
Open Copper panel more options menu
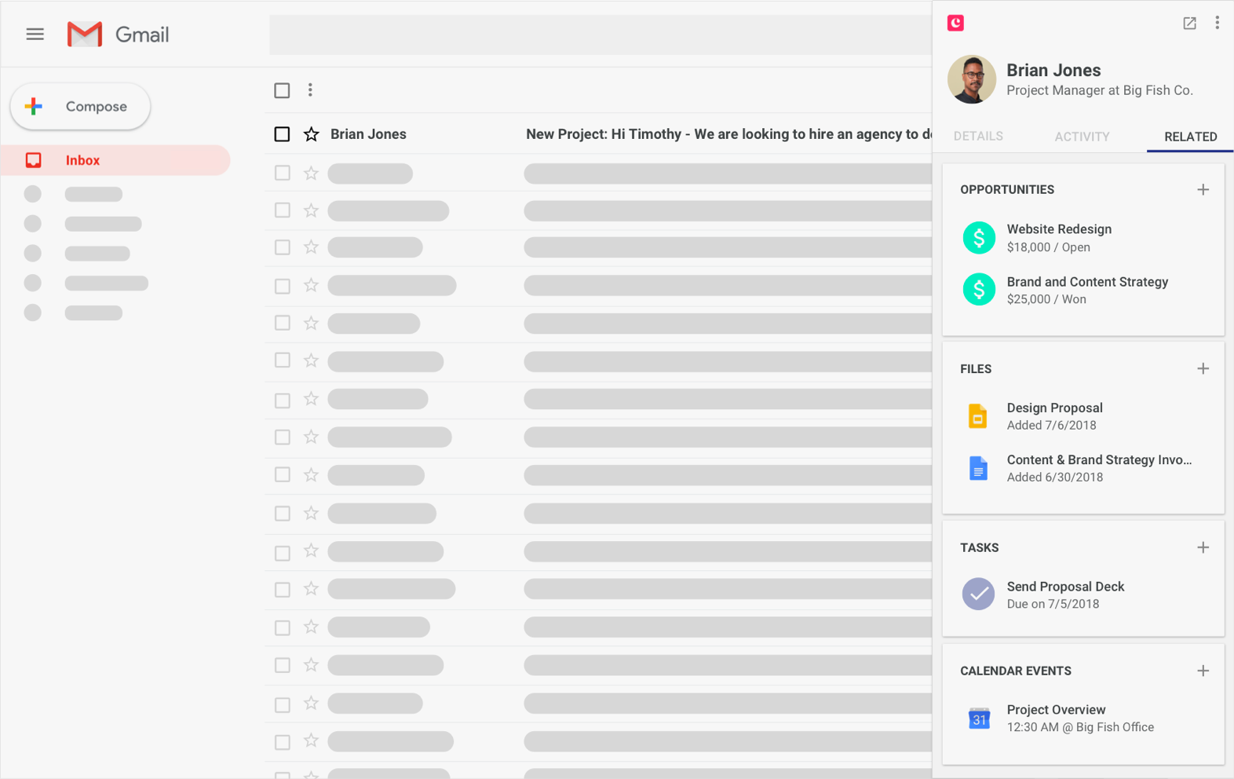pyautogui.click(x=1217, y=23)
